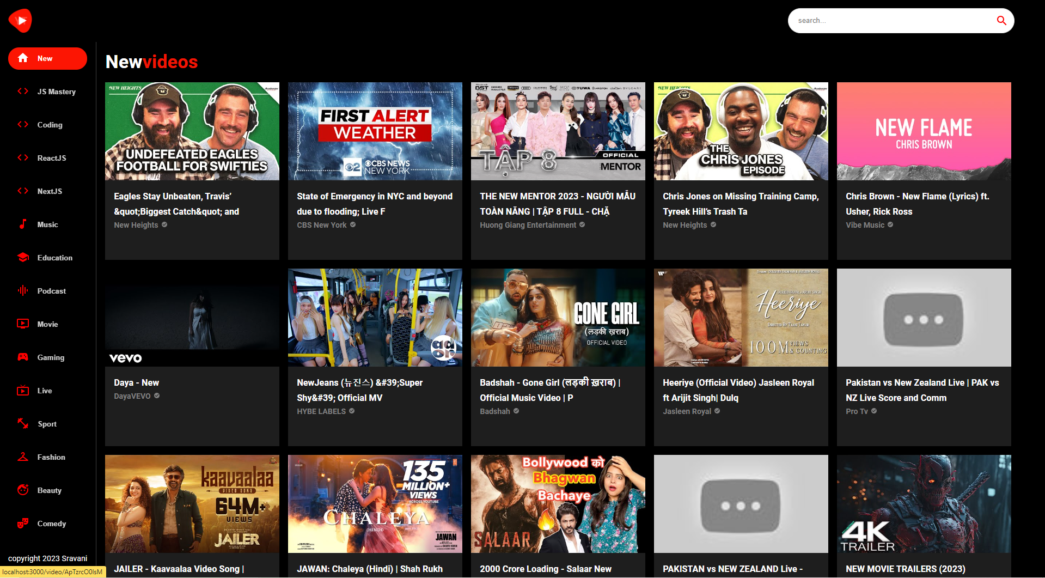Play New Flame Chris Brown thumbnail
This screenshot has height=578, width=1045.
[x=924, y=131]
